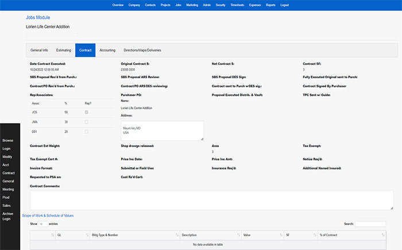Open the Directions/Maps/Deliveries tab
Viewport: 402px width, 250px height.
(x=142, y=51)
